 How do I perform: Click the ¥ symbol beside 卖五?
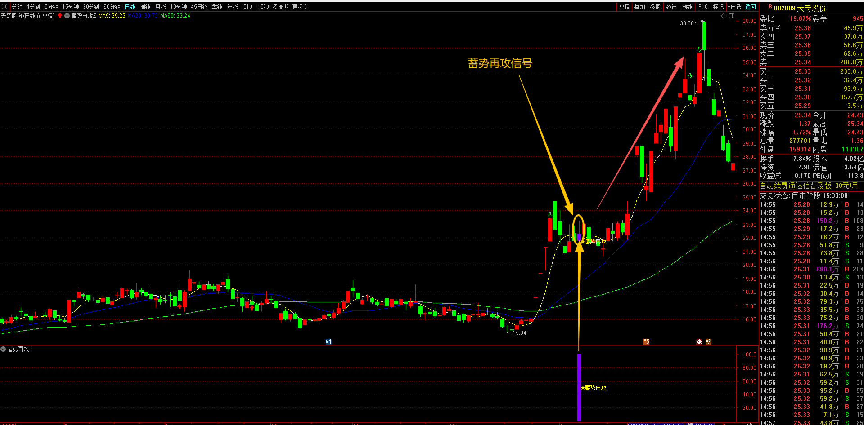(778, 28)
